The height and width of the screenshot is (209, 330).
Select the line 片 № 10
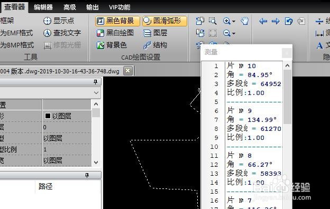pyautogui.click(x=241, y=66)
